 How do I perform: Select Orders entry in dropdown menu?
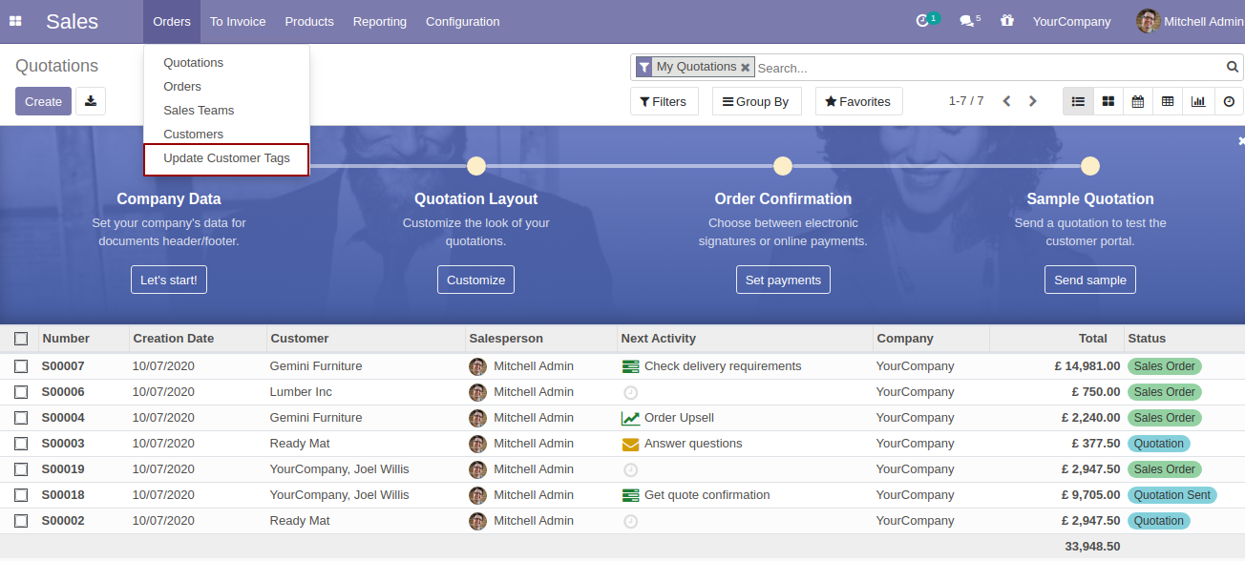click(226, 87)
